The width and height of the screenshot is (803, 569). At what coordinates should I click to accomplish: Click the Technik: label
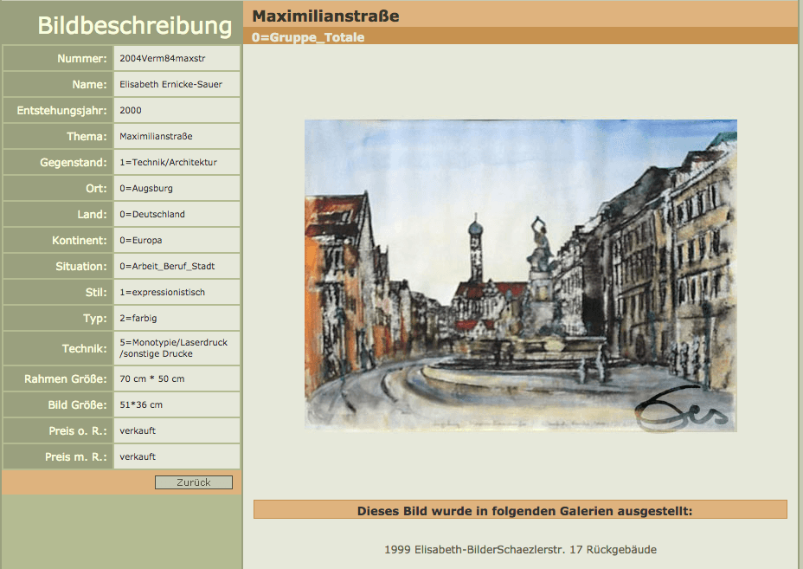click(85, 348)
